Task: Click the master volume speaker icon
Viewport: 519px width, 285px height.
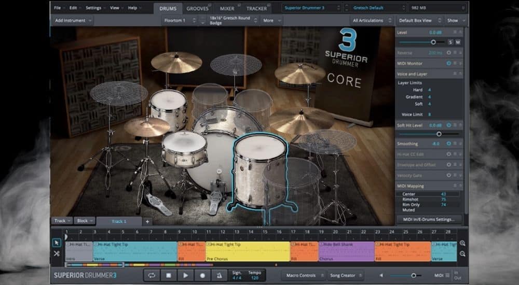Action: click(x=381, y=275)
